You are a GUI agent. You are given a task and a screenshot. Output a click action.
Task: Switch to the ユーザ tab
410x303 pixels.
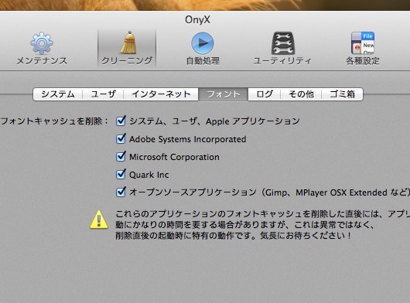[103, 94]
